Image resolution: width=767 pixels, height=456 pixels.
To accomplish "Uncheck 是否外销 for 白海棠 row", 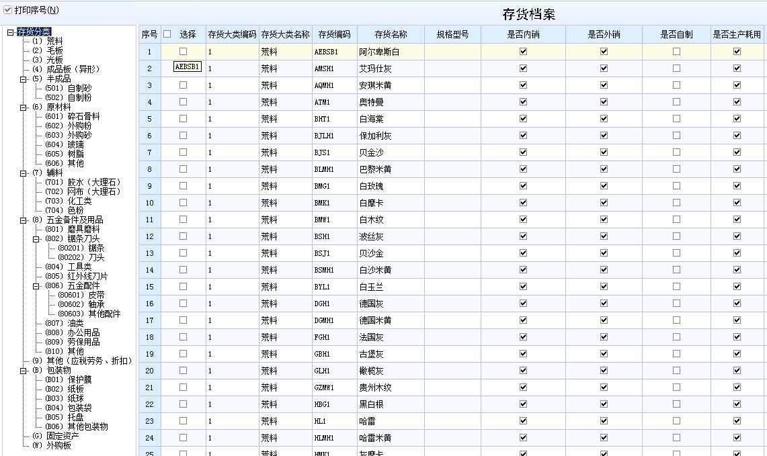I will coord(604,119).
